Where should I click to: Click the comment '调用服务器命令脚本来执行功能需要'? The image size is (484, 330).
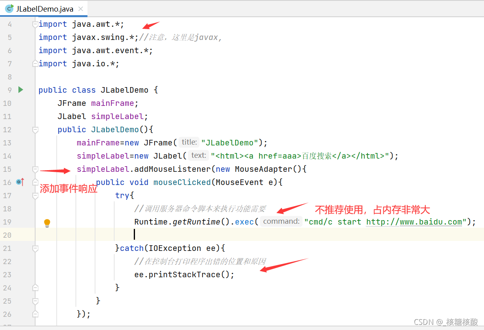(x=200, y=209)
